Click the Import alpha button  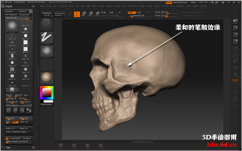(x=12, y=11)
